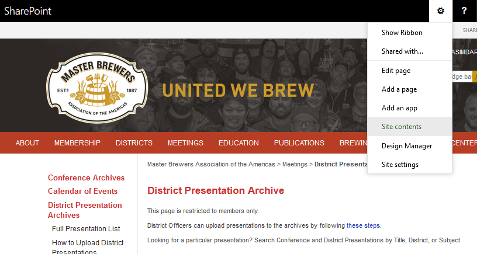Open the settings gear menu

click(x=441, y=11)
